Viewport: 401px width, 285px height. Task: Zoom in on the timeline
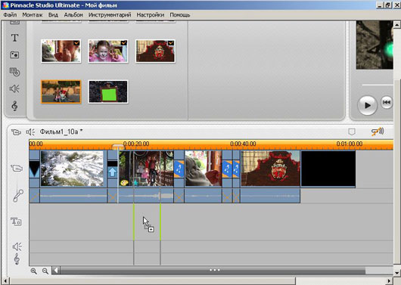(x=33, y=271)
